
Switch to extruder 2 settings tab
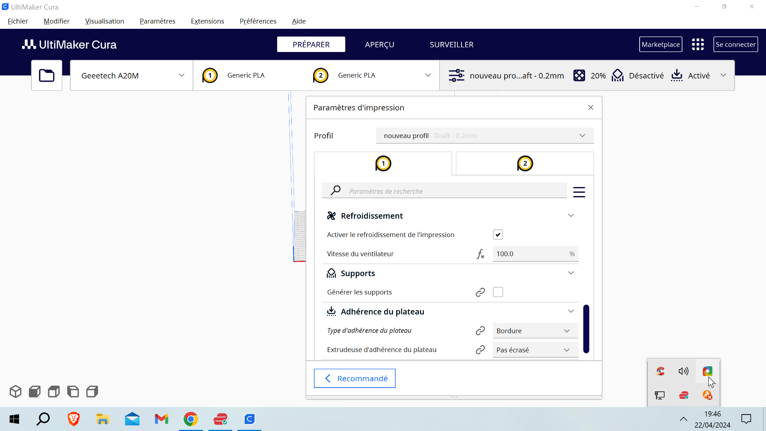524,163
